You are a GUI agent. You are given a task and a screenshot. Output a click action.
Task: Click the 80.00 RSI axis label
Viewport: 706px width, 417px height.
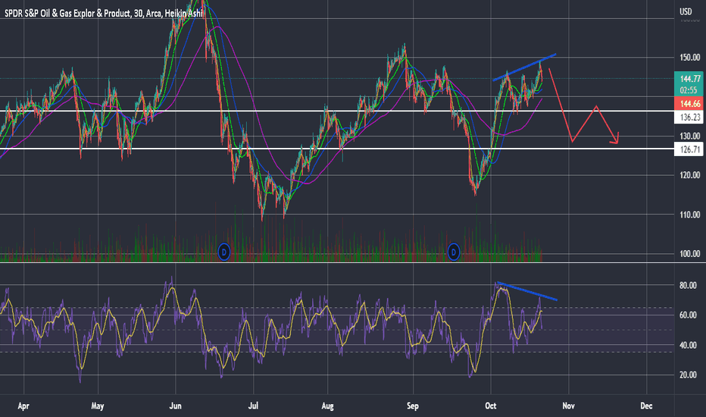pyautogui.click(x=688, y=285)
